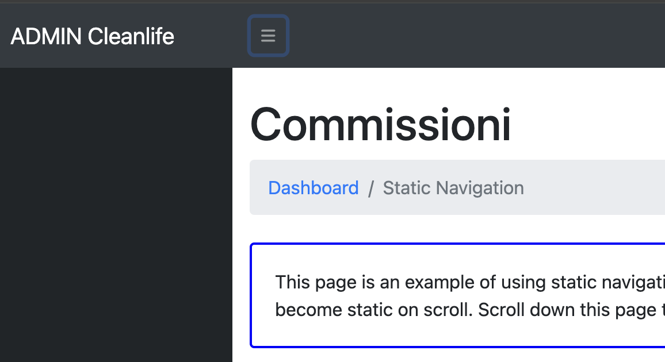Open the ADMIN Cleanlife brand link
Screen dimensions: 665x362
pyautogui.click(x=92, y=36)
